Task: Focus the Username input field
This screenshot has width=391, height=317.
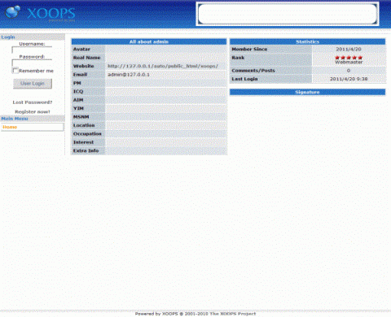Action: [32, 50]
